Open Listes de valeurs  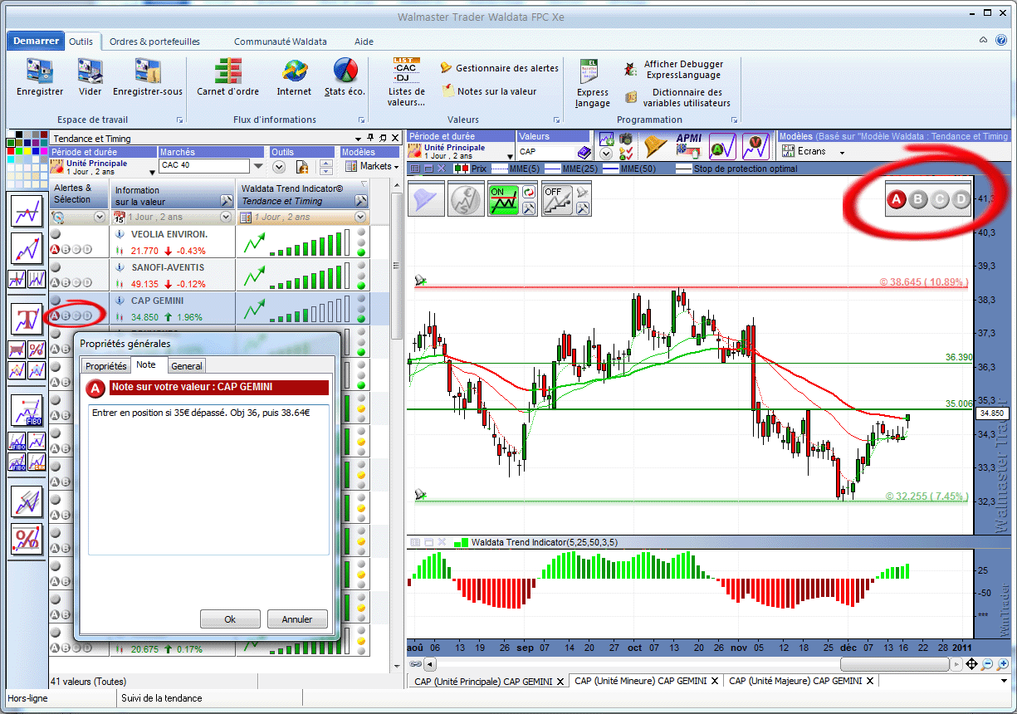pos(406,83)
